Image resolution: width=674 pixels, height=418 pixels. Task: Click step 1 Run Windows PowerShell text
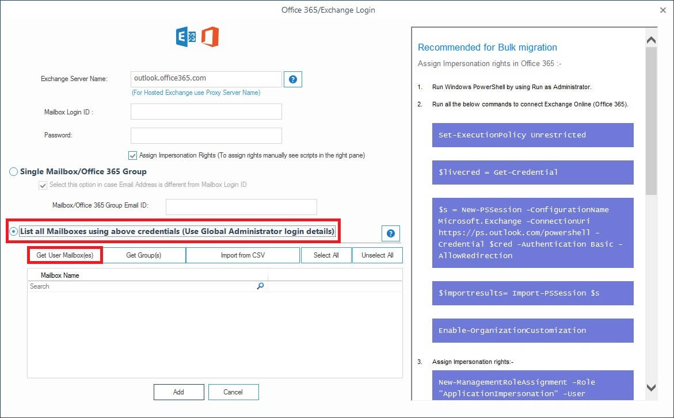512,87
